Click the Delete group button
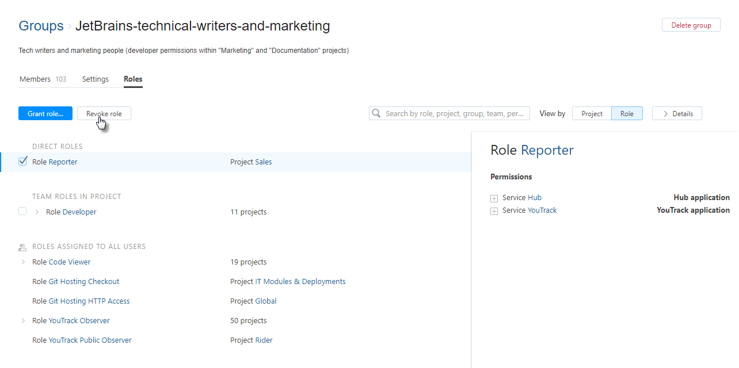The height and width of the screenshot is (368, 739). tap(691, 25)
